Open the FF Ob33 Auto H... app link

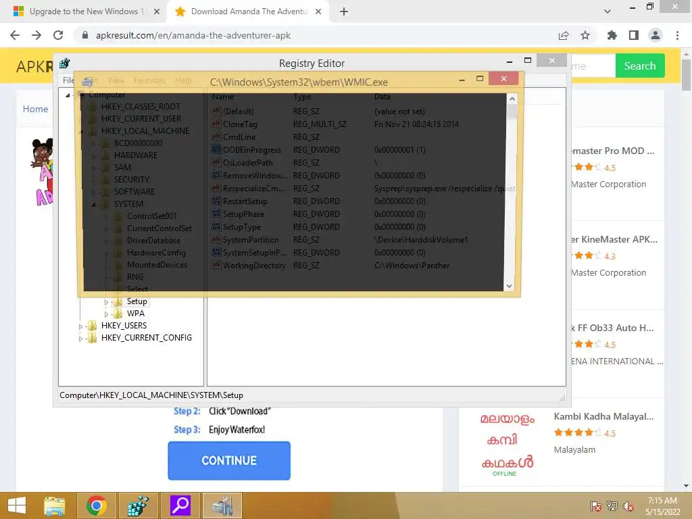click(612, 328)
